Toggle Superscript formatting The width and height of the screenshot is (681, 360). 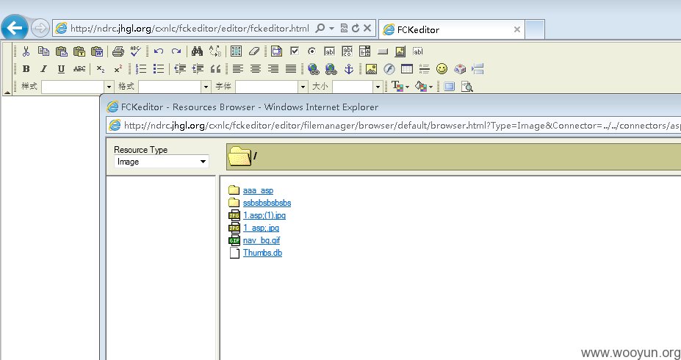(118, 68)
